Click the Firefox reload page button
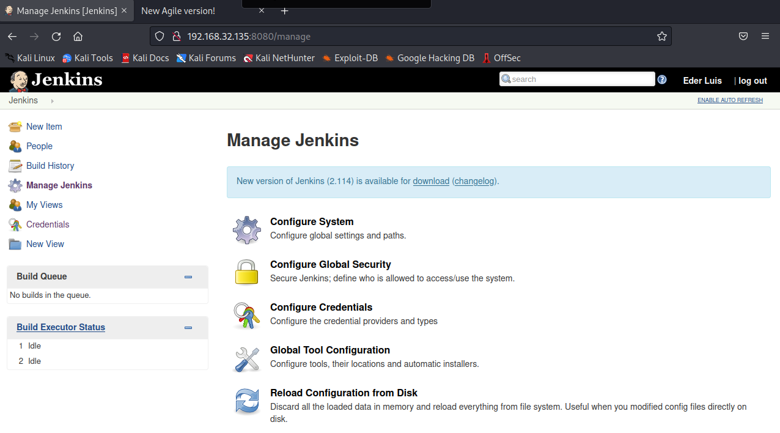This screenshot has width=780, height=433. coord(56,36)
